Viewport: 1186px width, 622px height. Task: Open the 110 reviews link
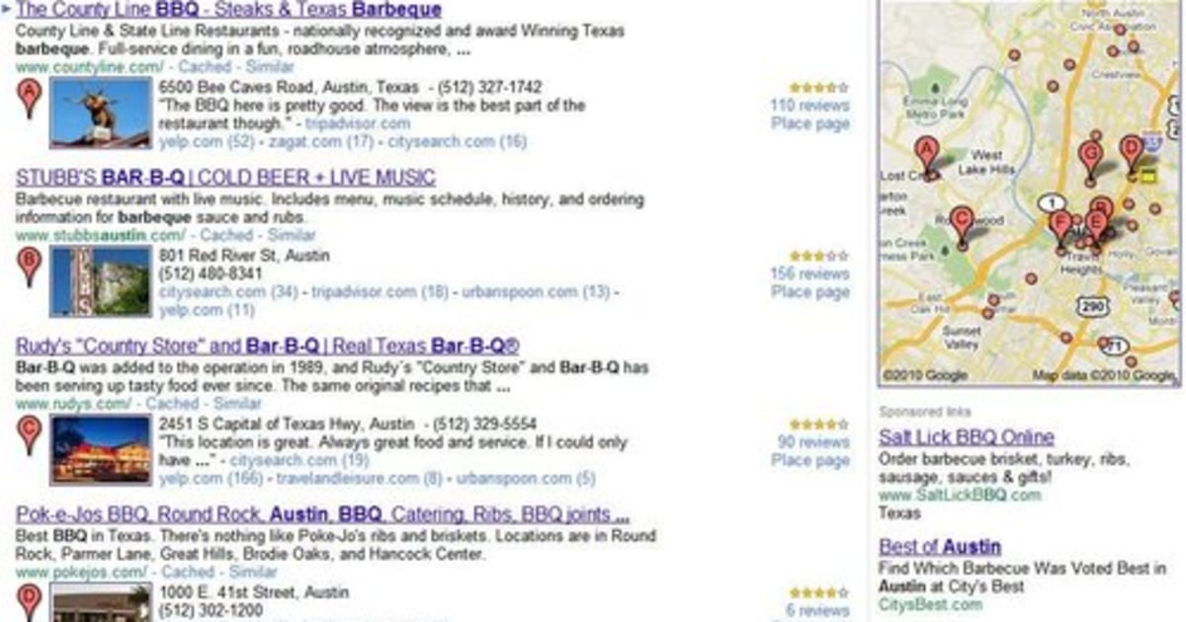pyautogui.click(x=809, y=105)
